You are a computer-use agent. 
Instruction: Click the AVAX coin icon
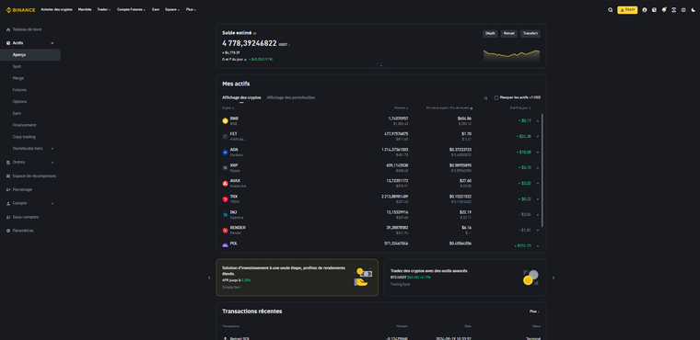point(225,183)
